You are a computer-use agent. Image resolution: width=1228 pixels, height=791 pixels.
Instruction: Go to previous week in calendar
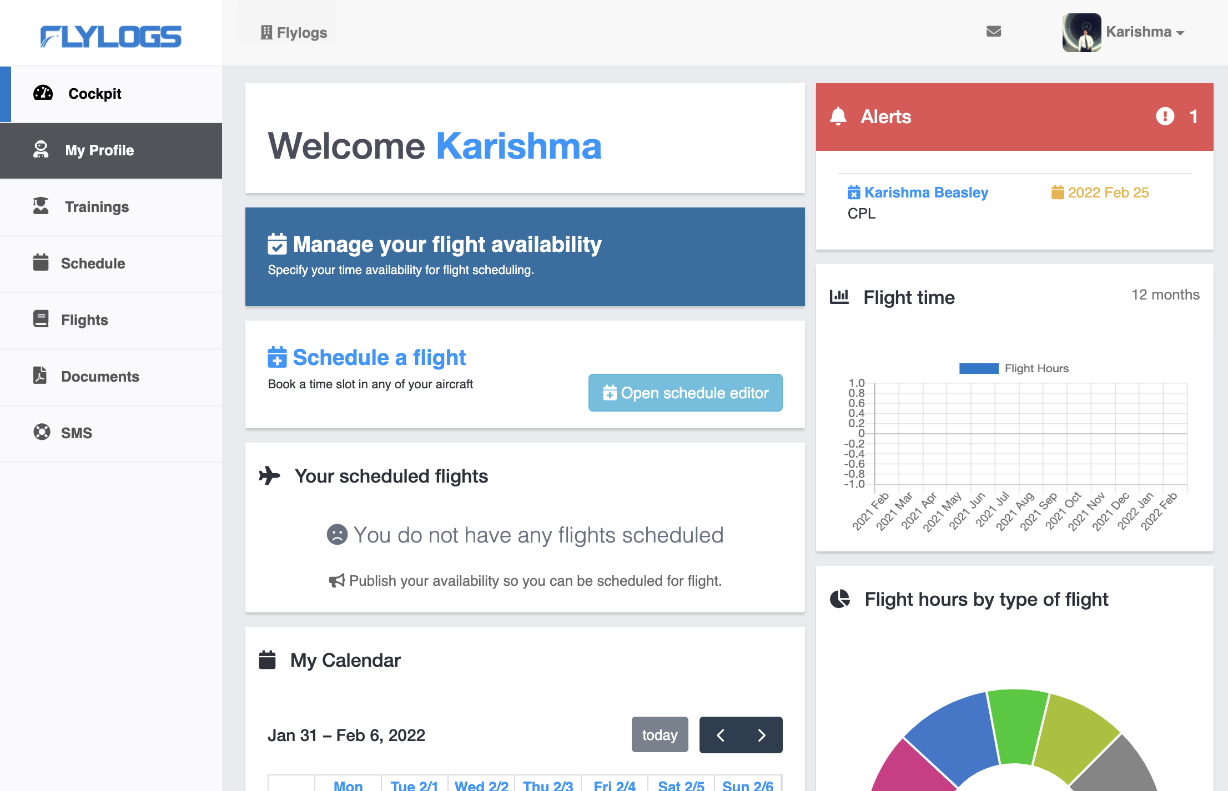[721, 735]
